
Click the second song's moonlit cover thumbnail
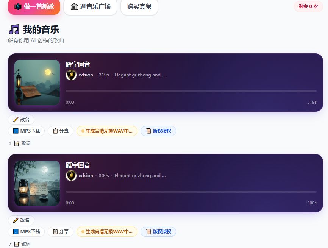37,183
